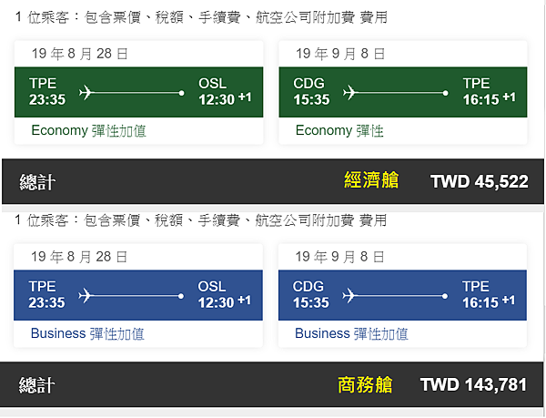Click the airplane icon on the blue TPE–OSL flight
The width and height of the screenshot is (546, 418).
coord(88,295)
